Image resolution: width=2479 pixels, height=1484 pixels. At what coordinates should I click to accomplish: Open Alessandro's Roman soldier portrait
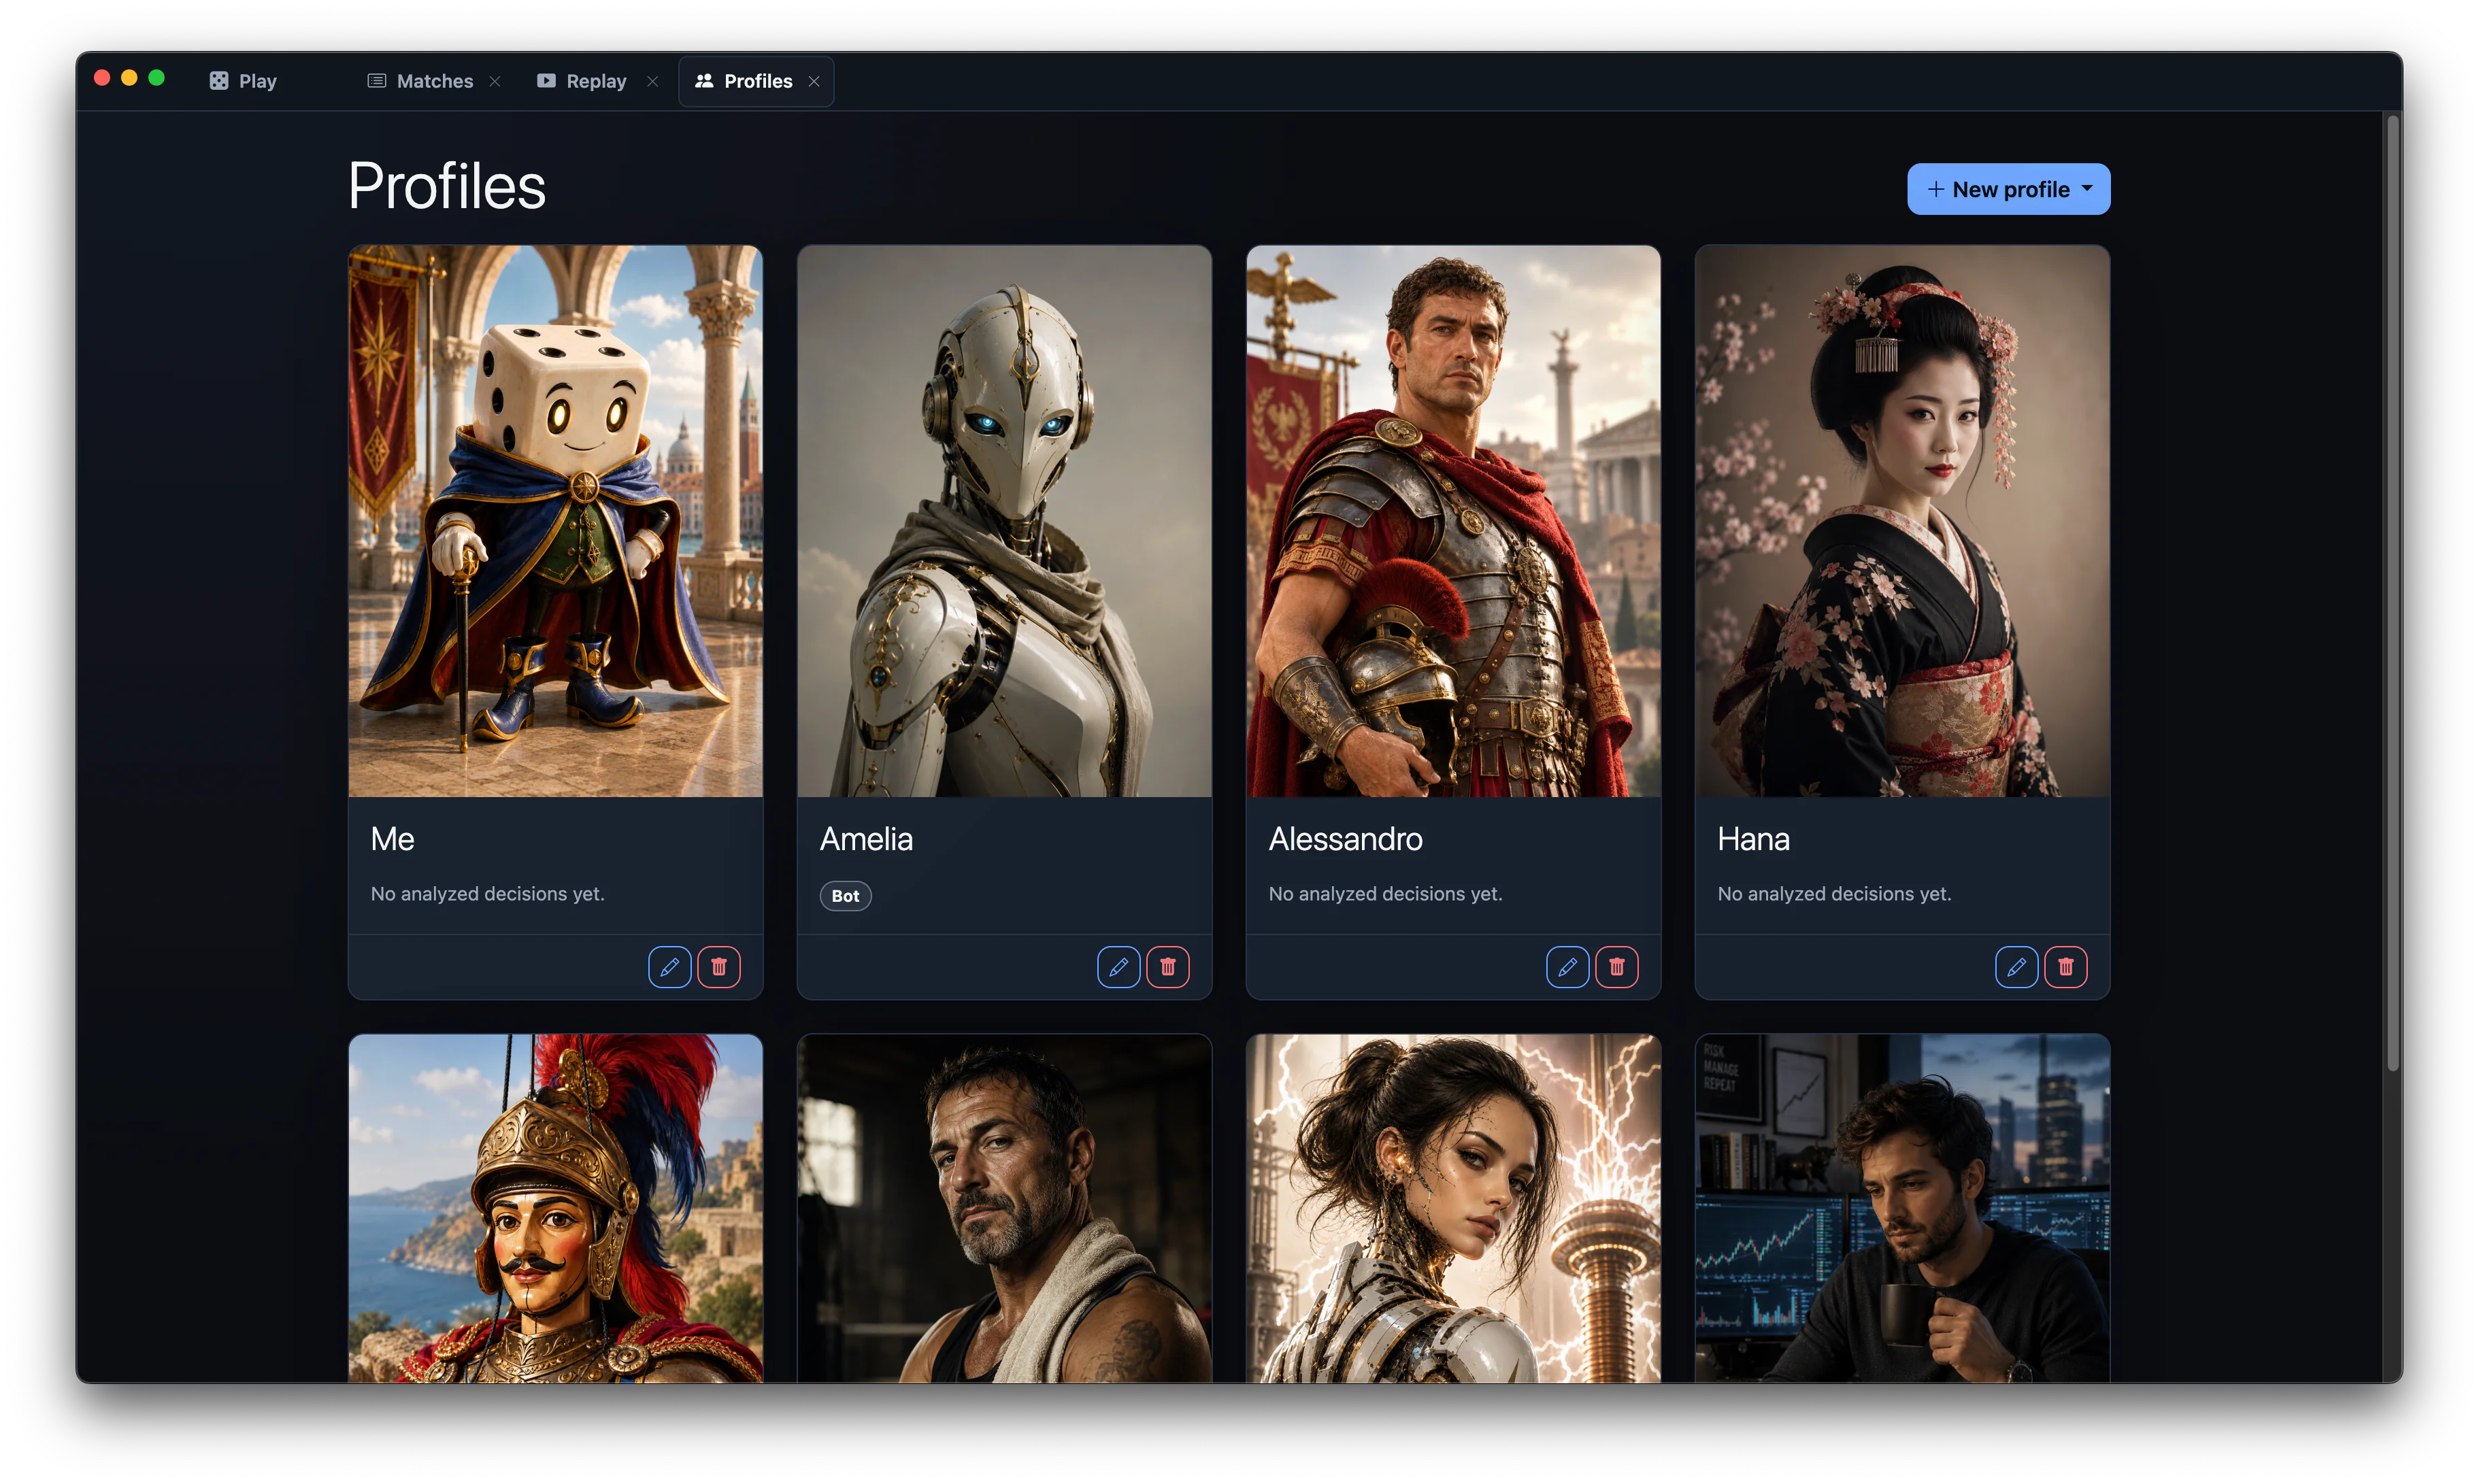coord(1453,521)
